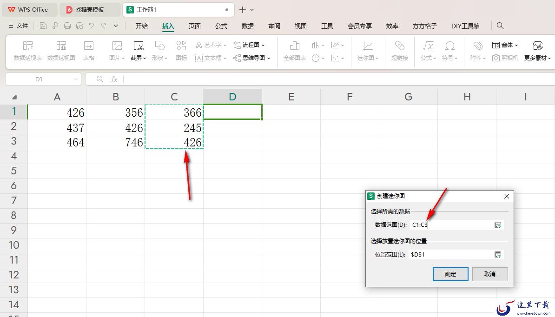Open the 方方格子 ribbon tab
The width and height of the screenshot is (555, 317).
click(x=425, y=26)
